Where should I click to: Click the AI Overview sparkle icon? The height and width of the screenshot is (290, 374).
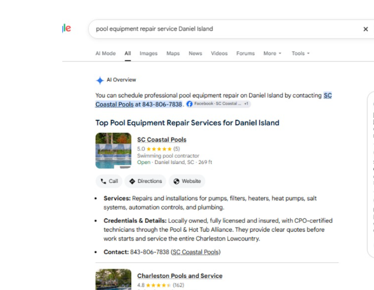100,80
